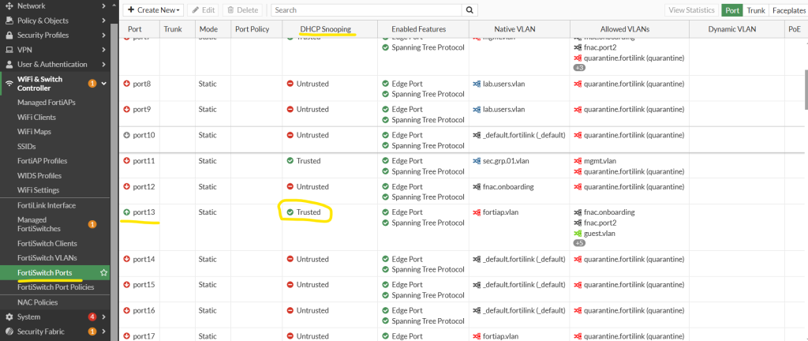The width and height of the screenshot is (808, 341).
Task: Open NAC Policies page
Action: tap(38, 302)
